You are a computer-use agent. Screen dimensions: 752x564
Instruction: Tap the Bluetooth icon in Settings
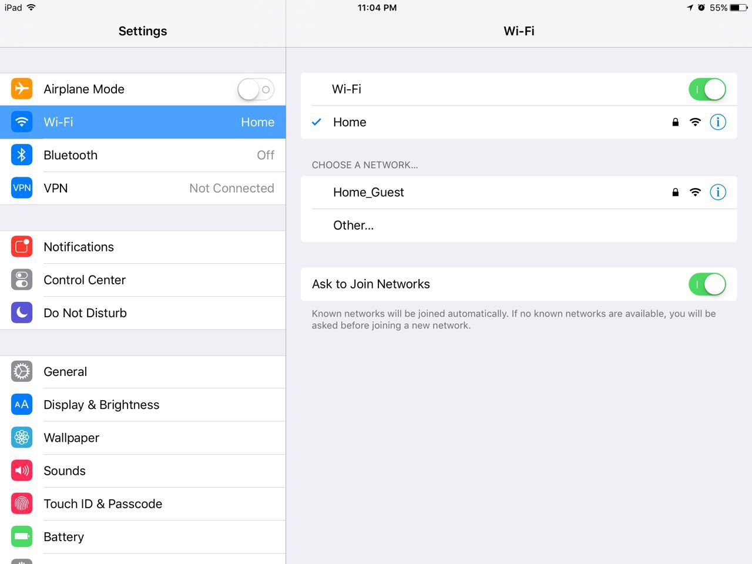click(x=22, y=155)
